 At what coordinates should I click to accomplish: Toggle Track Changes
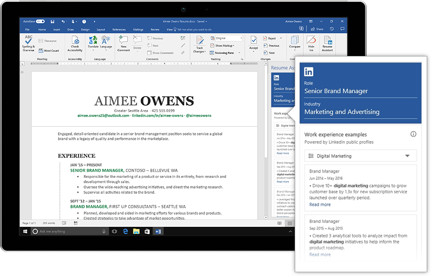tap(200, 44)
